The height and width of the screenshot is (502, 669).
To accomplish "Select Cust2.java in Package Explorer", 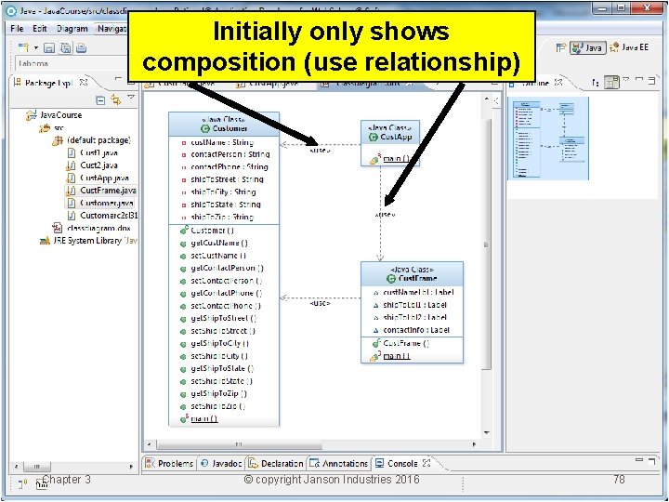I will pyautogui.click(x=93, y=165).
